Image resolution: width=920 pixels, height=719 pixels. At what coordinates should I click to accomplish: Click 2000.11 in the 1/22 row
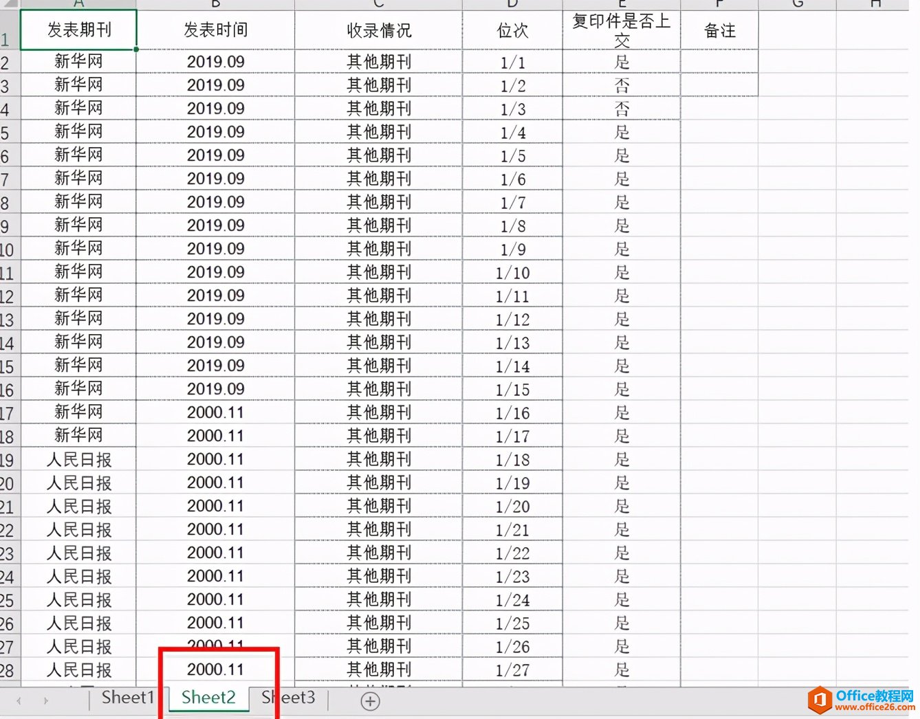215,553
